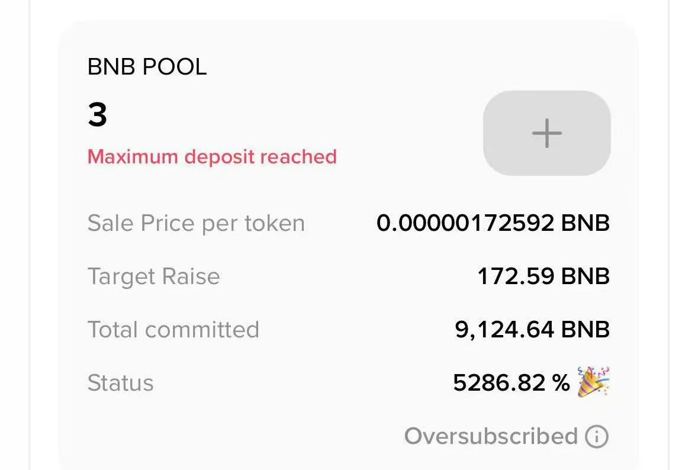698x470 pixels.
Task: Click the BNB POOL heading
Action: pyautogui.click(x=147, y=67)
